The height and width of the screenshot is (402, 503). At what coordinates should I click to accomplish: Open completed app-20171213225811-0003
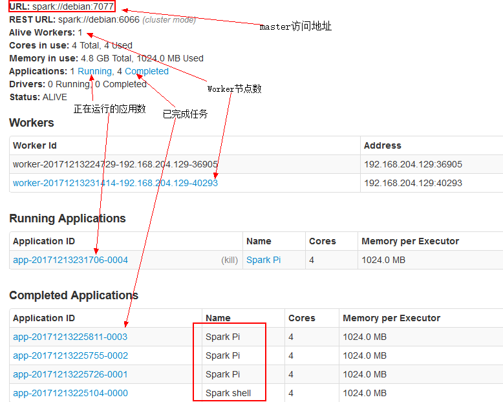(70, 337)
